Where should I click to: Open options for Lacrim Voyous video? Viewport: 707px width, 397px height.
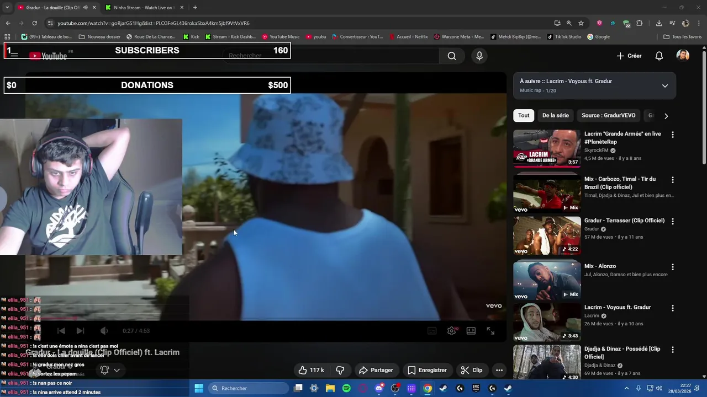coord(673,308)
